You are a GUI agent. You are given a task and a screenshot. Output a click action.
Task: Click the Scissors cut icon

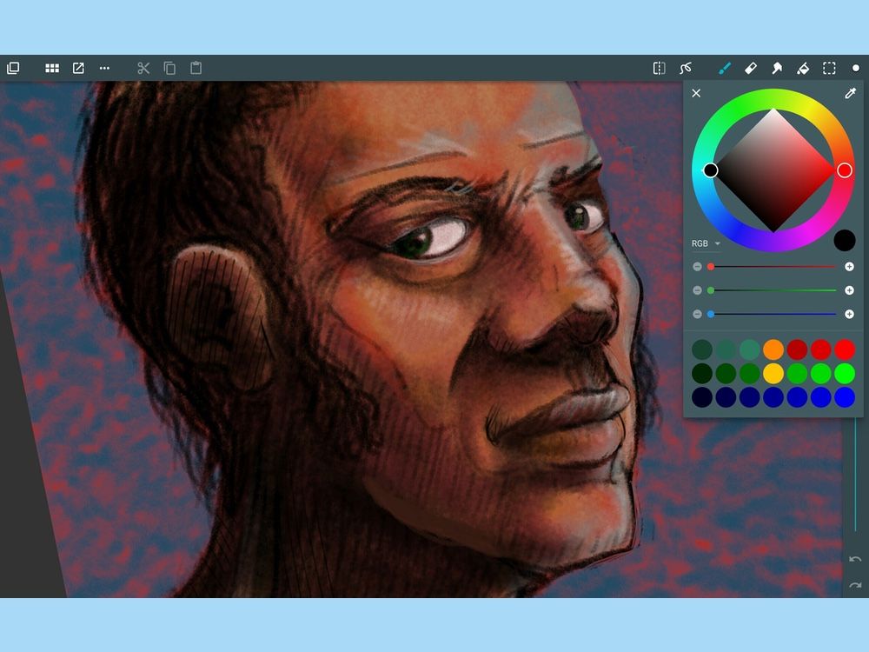point(143,68)
